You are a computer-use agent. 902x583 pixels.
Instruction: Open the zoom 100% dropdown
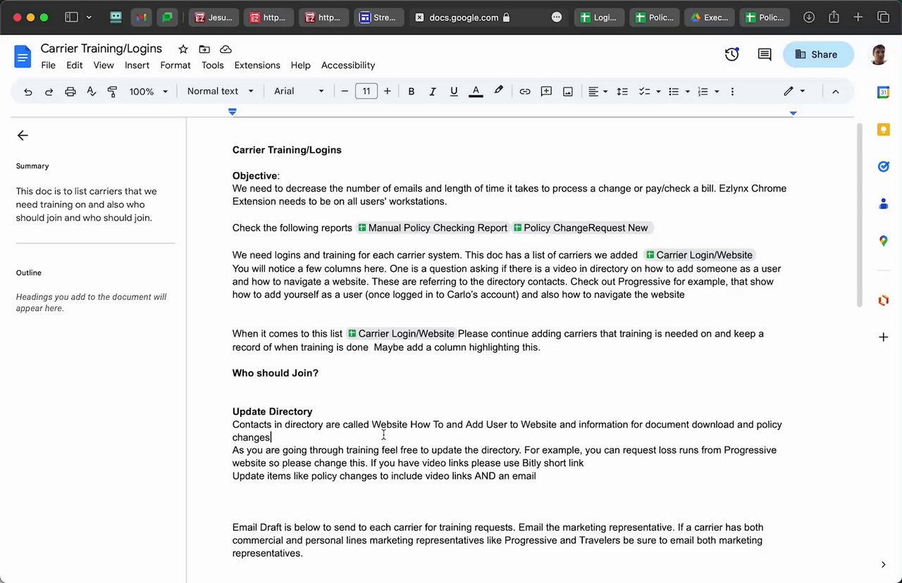[x=149, y=92]
